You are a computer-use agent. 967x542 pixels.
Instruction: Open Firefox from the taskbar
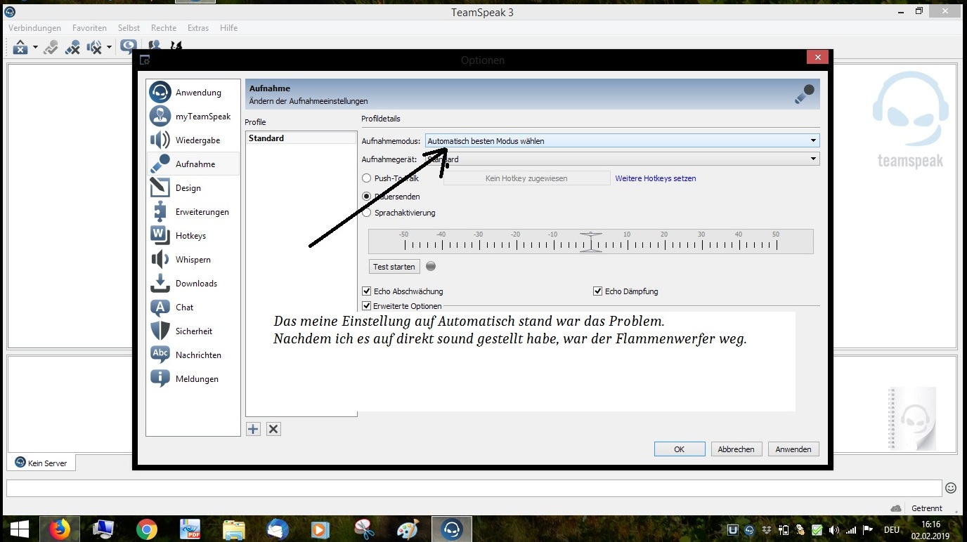(x=60, y=529)
